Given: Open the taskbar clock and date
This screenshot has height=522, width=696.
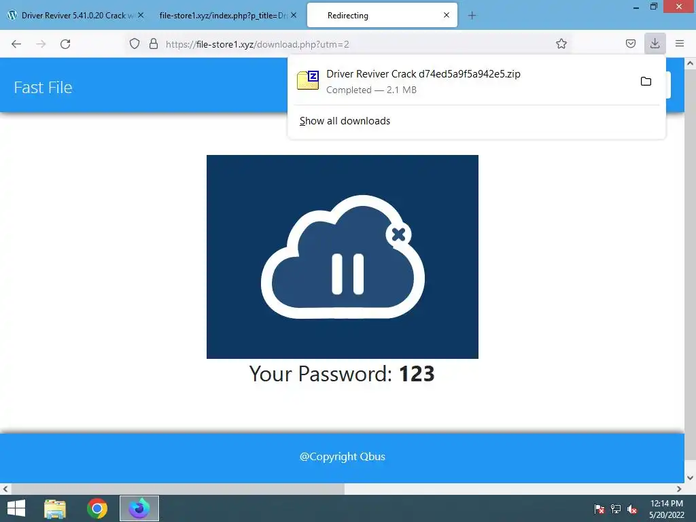Looking at the screenshot, I should click(667, 508).
